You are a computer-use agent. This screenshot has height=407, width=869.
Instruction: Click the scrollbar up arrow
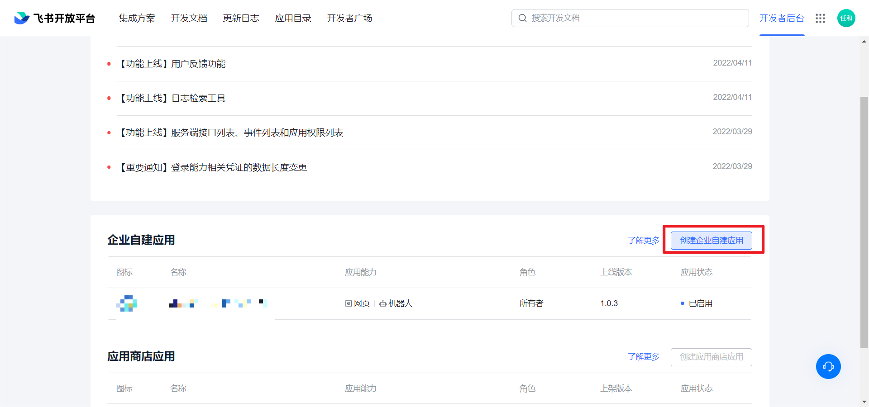tap(864, 41)
